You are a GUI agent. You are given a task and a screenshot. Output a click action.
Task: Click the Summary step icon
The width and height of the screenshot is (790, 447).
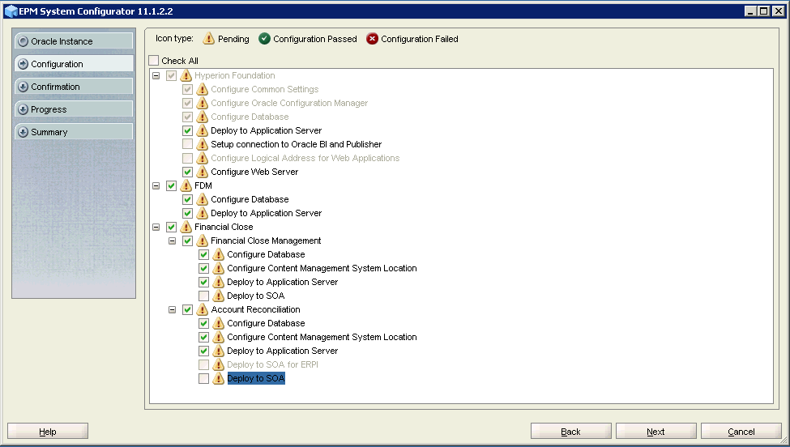point(23,132)
